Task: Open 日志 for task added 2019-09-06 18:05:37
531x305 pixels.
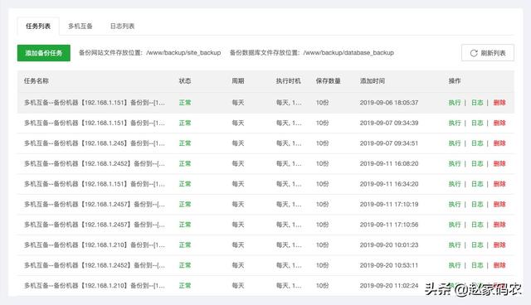Action: coord(477,103)
